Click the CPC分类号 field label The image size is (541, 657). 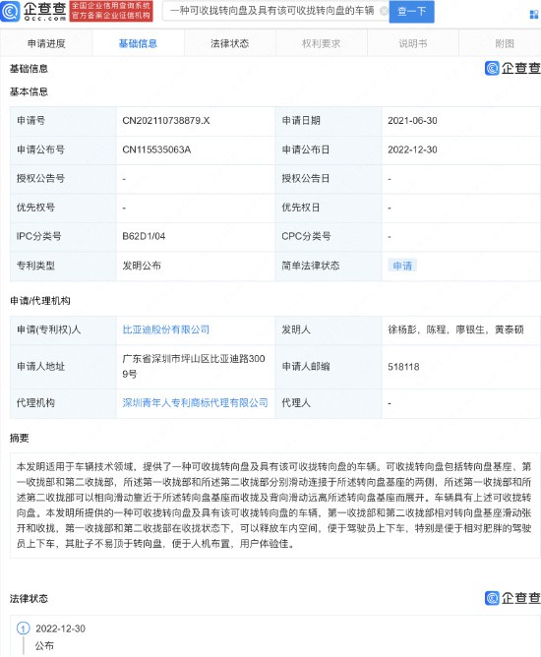306,236
